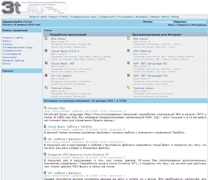Open the 'Правила' link
This screenshot has height=180, width=208.
183,25
